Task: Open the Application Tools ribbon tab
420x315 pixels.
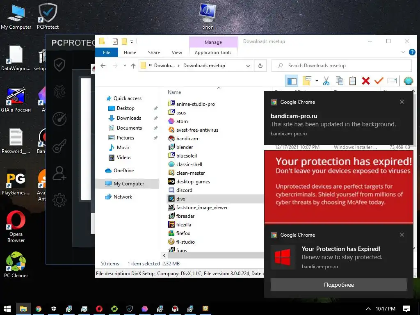Action: pos(213,52)
